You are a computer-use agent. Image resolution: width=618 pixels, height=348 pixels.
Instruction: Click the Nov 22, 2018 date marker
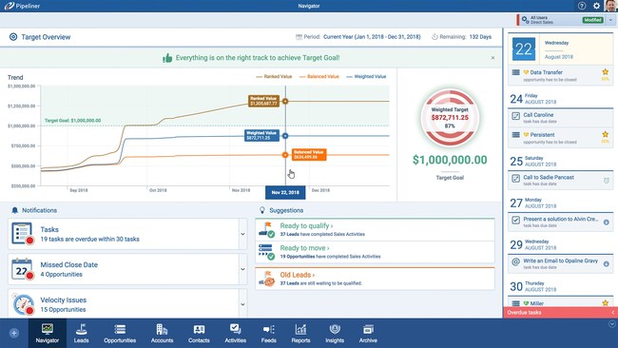285,192
